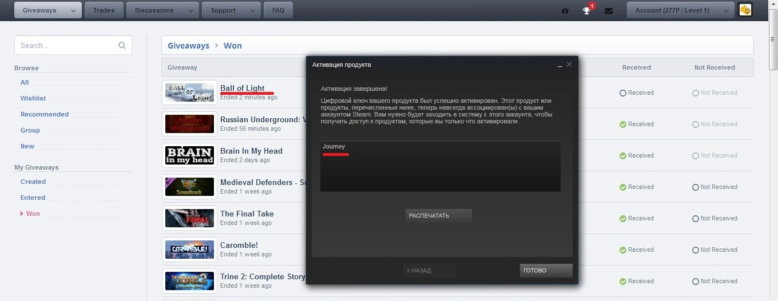Mark Ball of Light as Received

[x=636, y=93]
